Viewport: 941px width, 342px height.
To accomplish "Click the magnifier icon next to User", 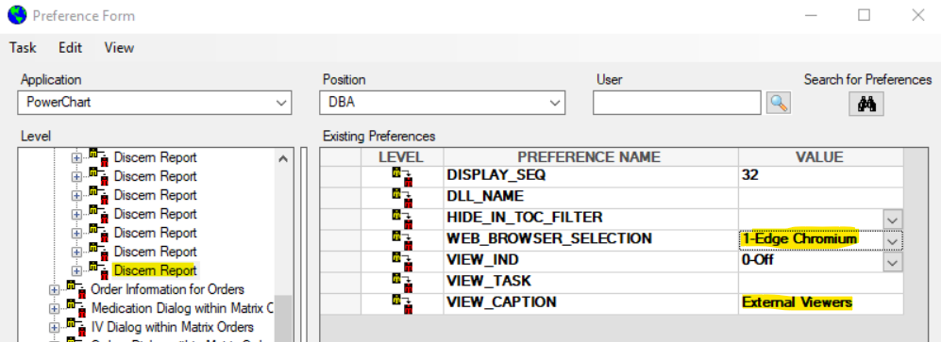I will (x=779, y=103).
